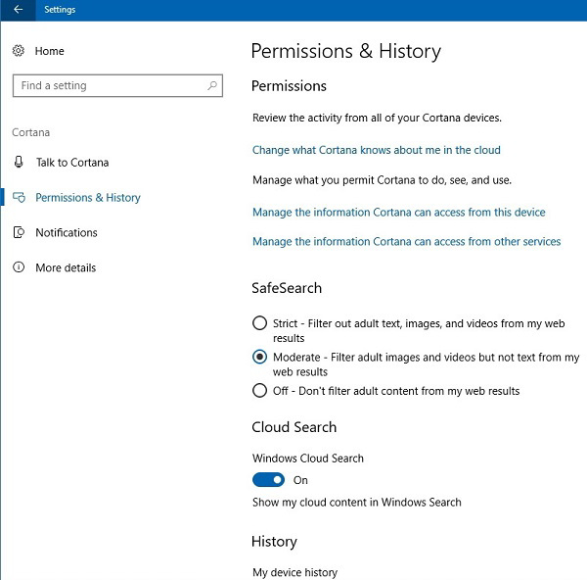Open Talk to Cortana section
Screen dimensions: 587x580
[x=72, y=163]
